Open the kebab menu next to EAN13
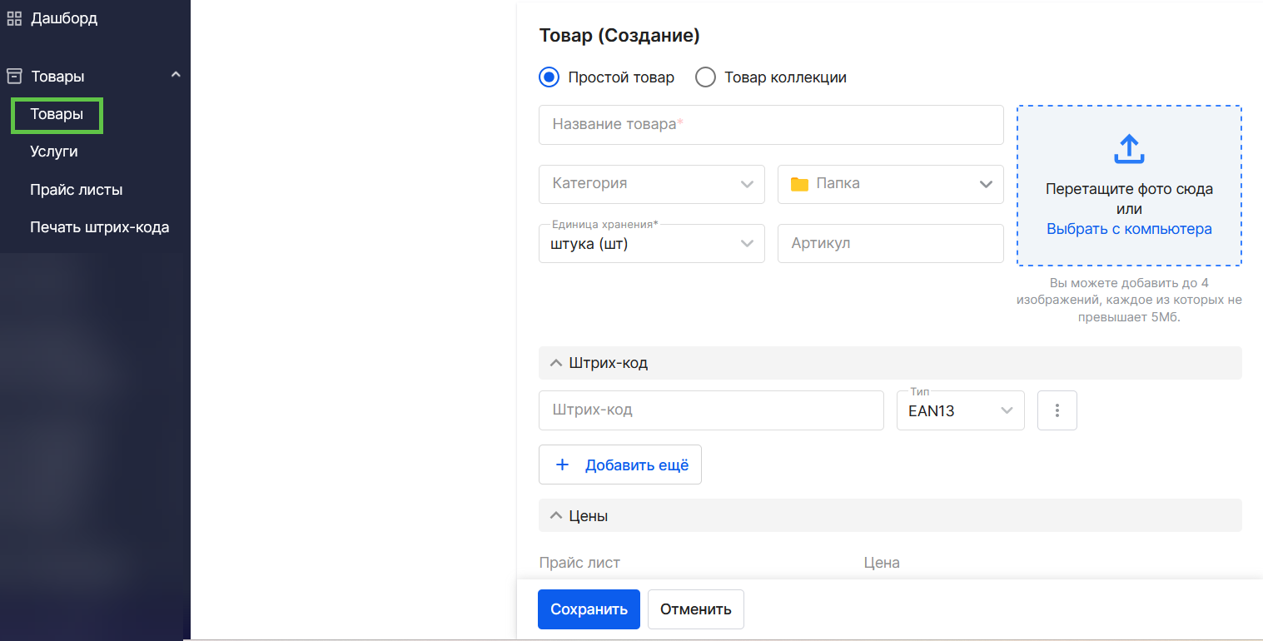1263x641 pixels. (x=1057, y=410)
